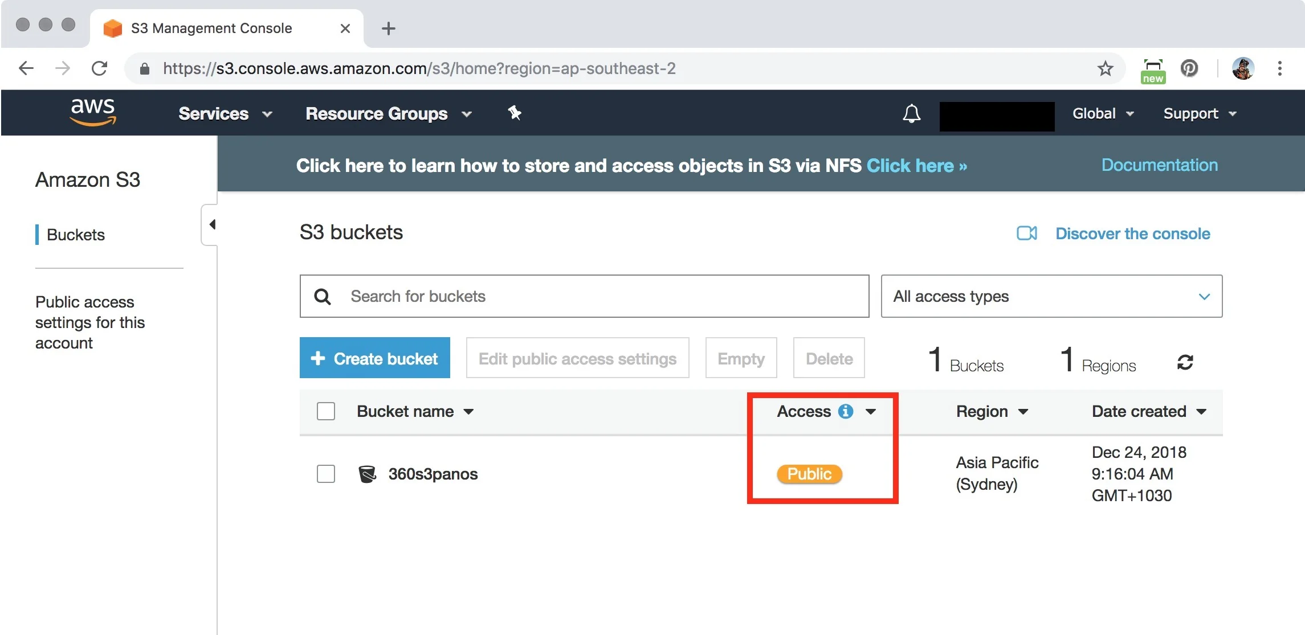Expand the Resource Groups menu
The image size is (1305, 635).
[x=389, y=113]
